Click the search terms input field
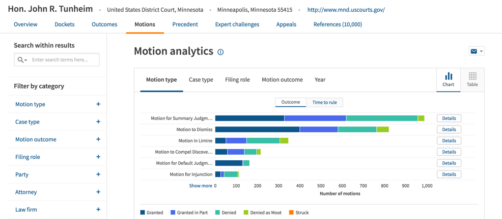The width and height of the screenshot is (502, 219). [x=63, y=60]
